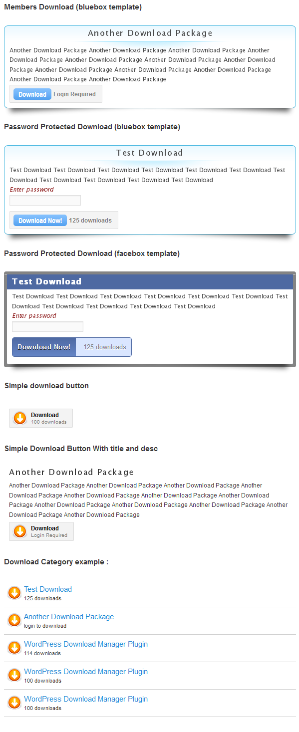Click the orange icon on the last WordPress plugin row

coord(14,703)
